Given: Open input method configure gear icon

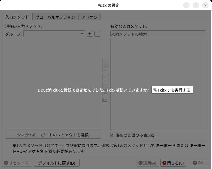Looking at the screenshot, I should [106, 93].
